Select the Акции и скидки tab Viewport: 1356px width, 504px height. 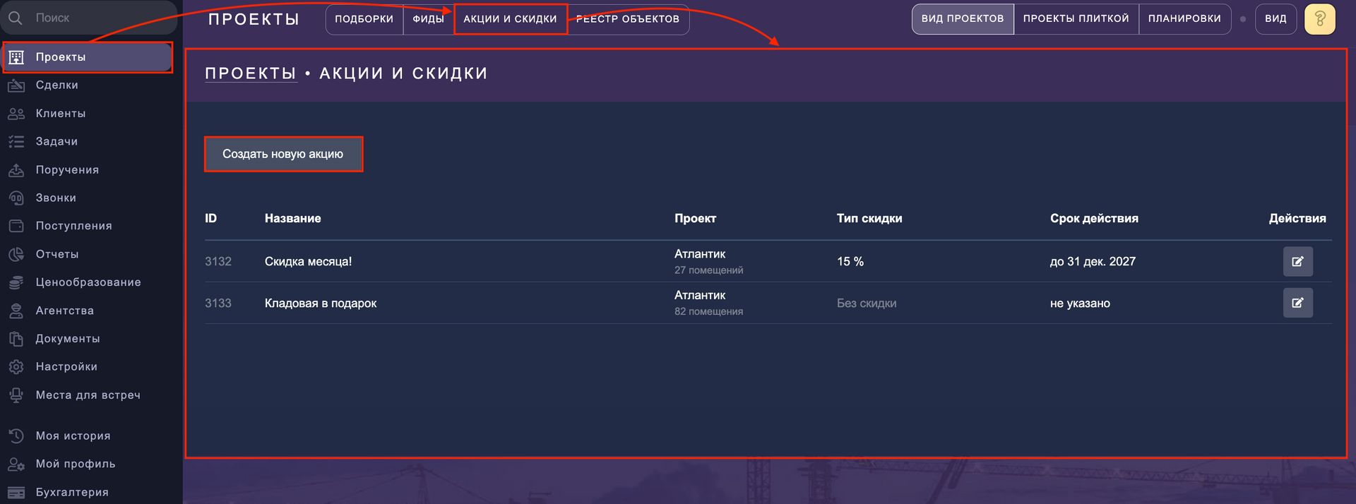tap(510, 19)
